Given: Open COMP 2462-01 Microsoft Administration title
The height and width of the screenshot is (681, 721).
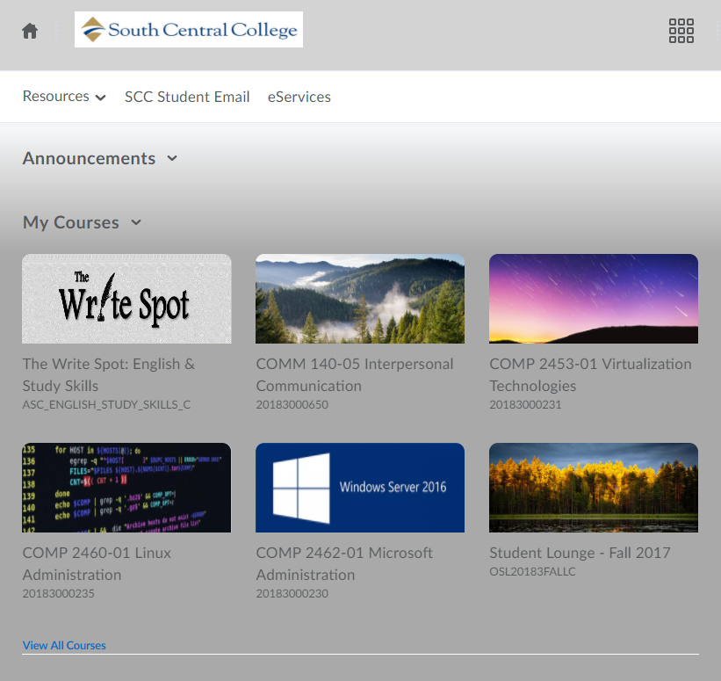Looking at the screenshot, I should [344, 563].
